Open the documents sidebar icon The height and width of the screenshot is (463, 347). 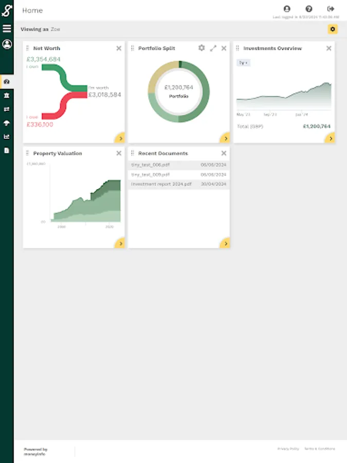coord(7,151)
